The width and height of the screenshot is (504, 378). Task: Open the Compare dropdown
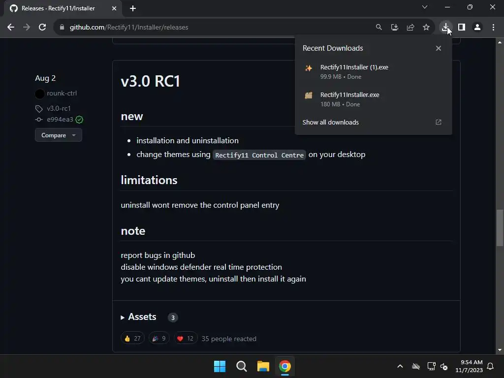[x=59, y=135]
